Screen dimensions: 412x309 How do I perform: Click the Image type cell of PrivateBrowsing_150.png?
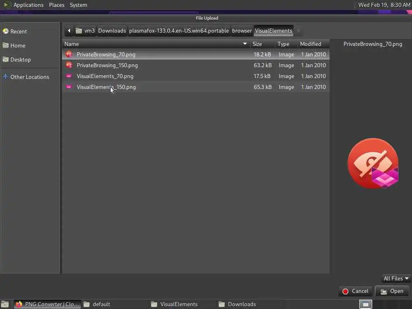(x=286, y=65)
